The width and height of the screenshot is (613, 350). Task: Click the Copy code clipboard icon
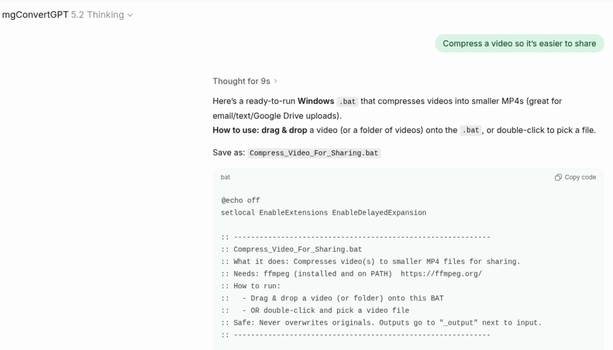[558, 177]
